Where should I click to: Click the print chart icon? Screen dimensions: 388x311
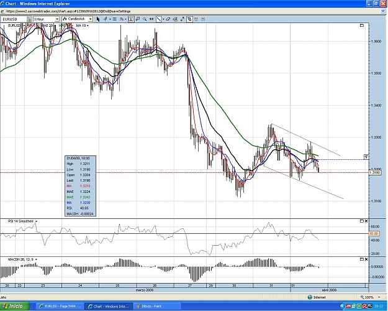(176, 19)
